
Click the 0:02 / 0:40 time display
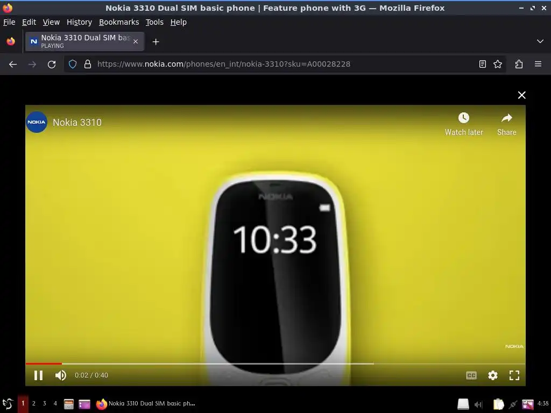tap(91, 375)
